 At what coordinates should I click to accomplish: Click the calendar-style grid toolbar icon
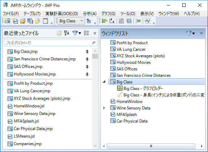pos(45,21)
